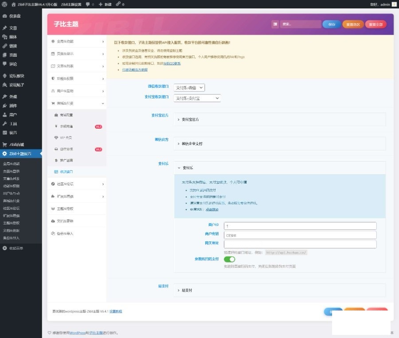Viewport: 399px width, 338px height.
Task: Open Zibll主题设置 from the top admin bar
Action: coord(71,5)
